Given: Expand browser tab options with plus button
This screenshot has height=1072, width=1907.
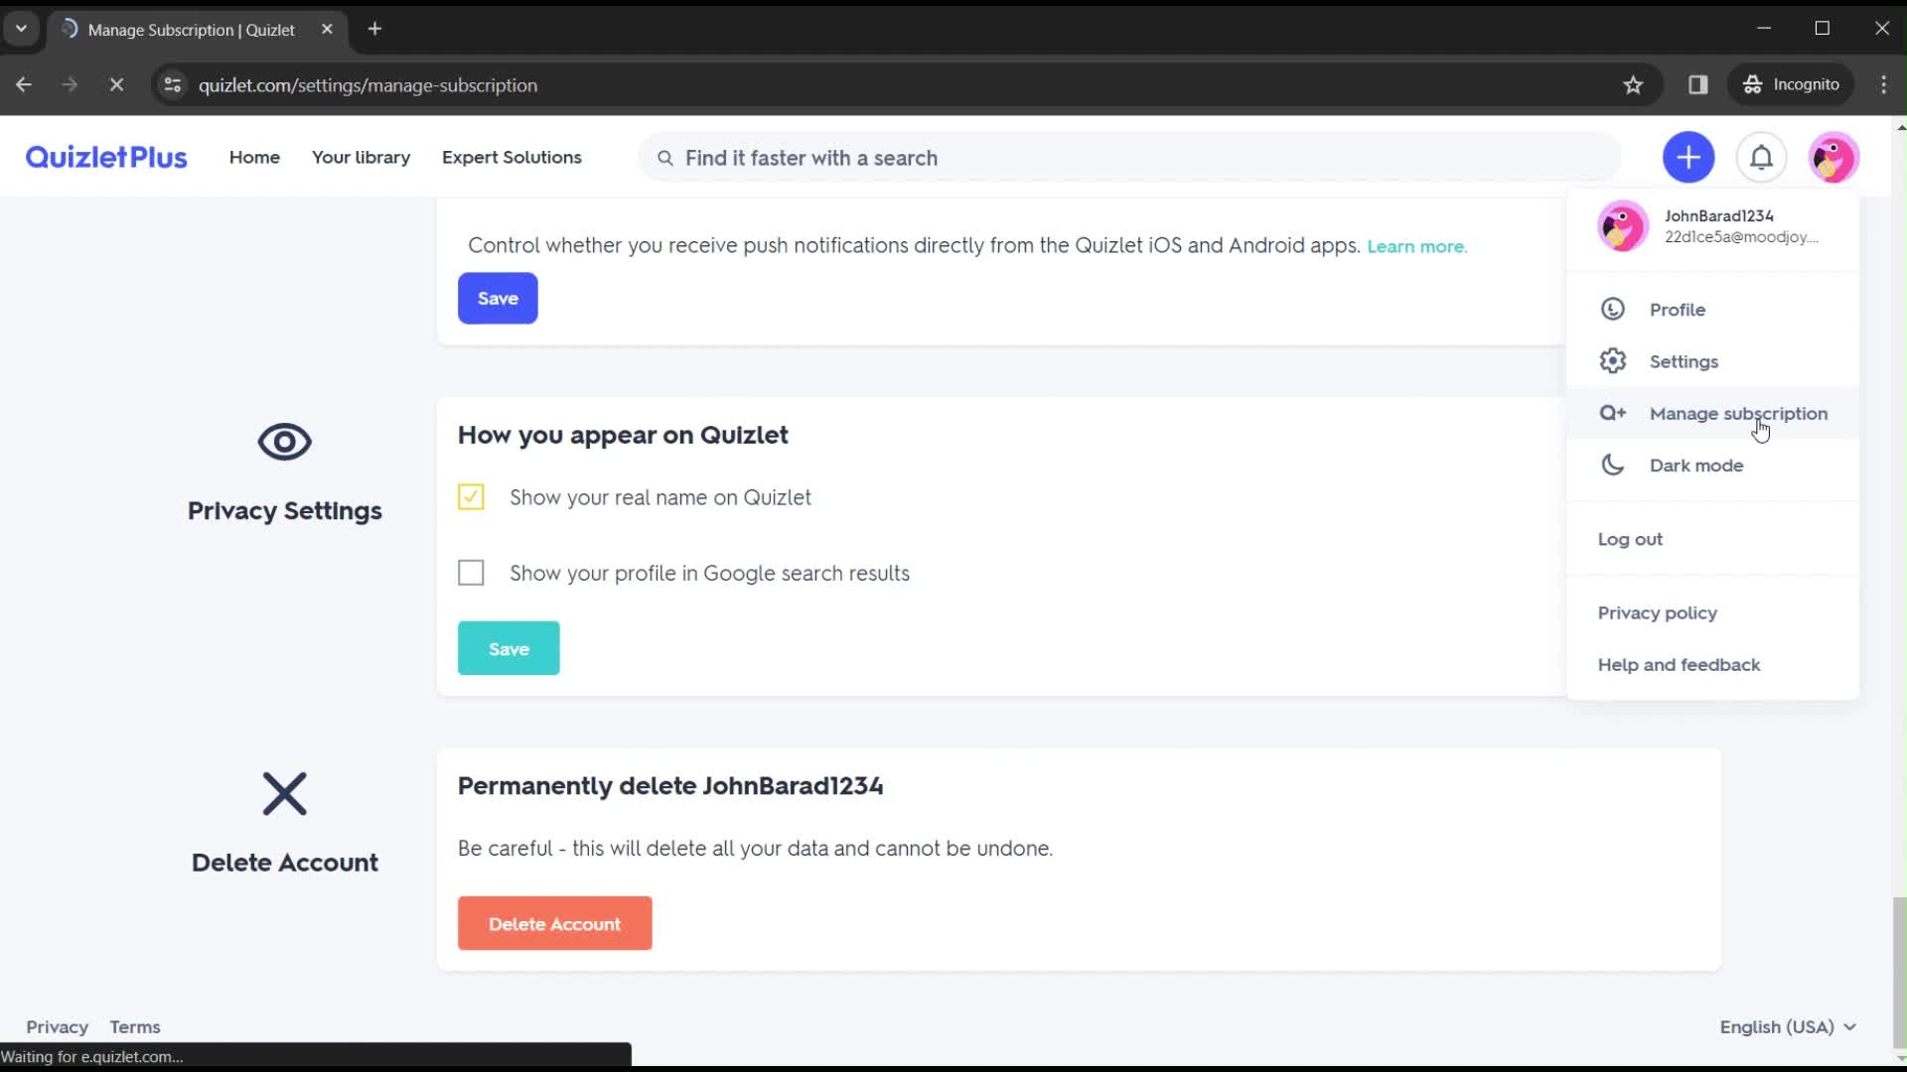Looking at the screenshot, I should click(374, 29).
